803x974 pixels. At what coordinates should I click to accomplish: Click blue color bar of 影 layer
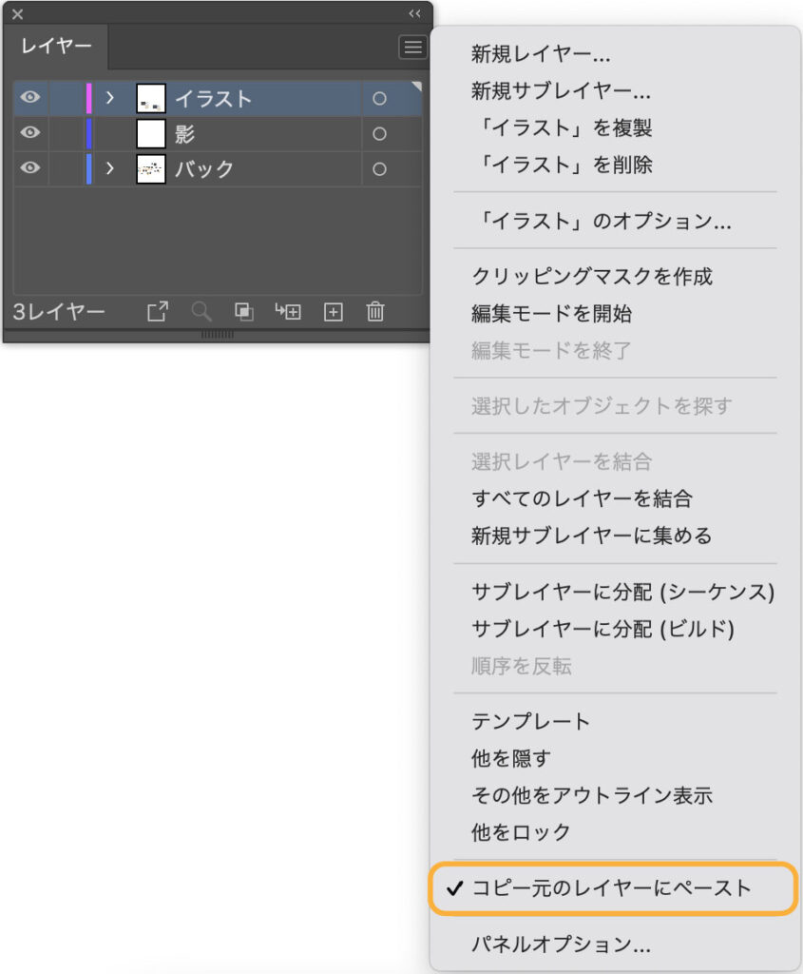coord(88,133)
